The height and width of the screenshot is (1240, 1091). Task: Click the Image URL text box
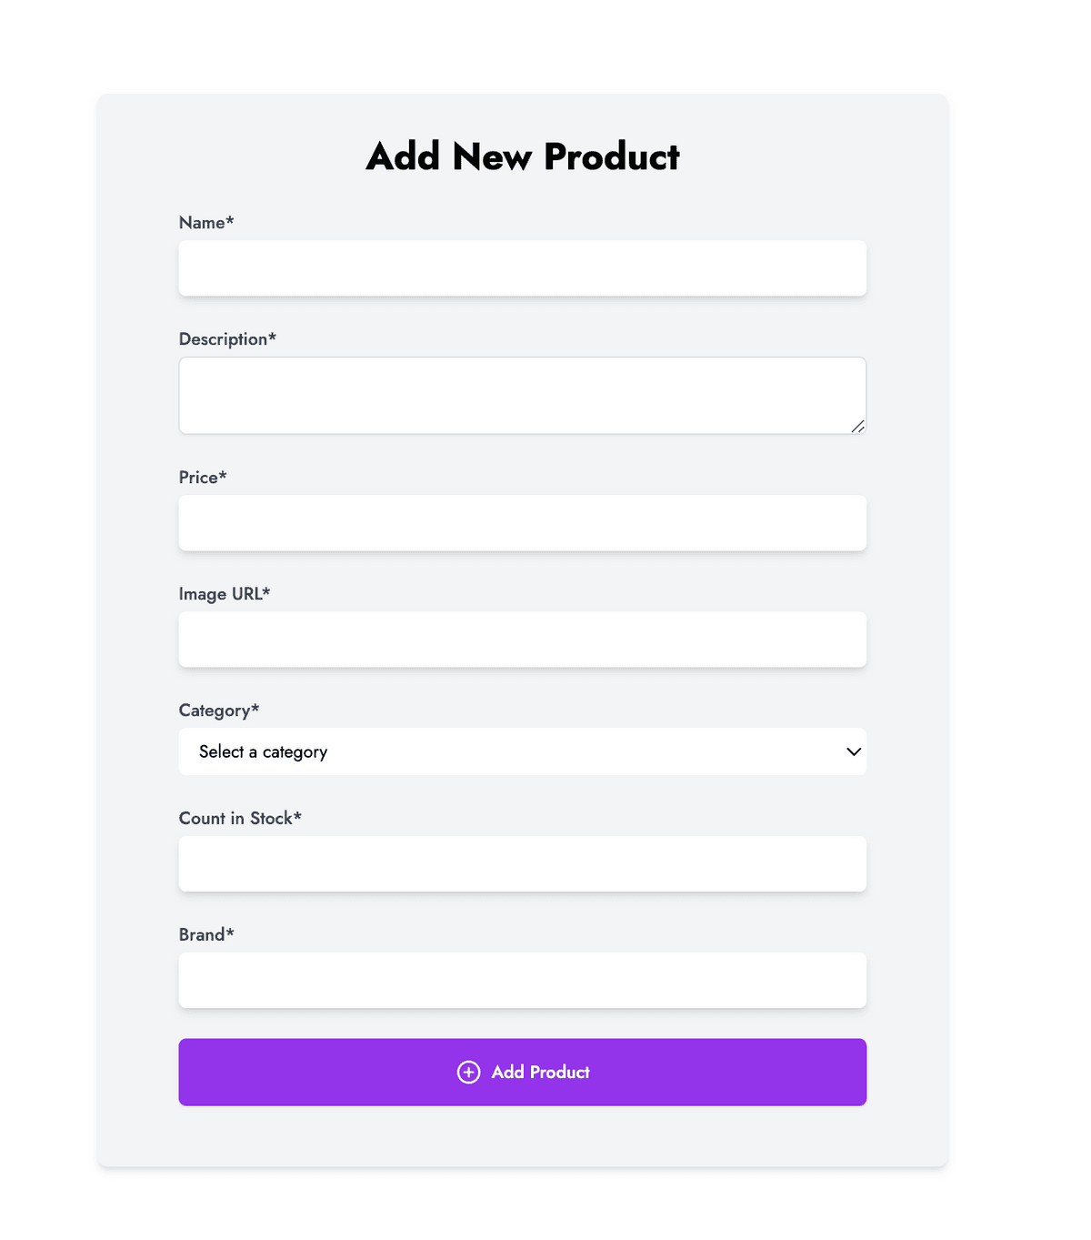tap(522, 640)
